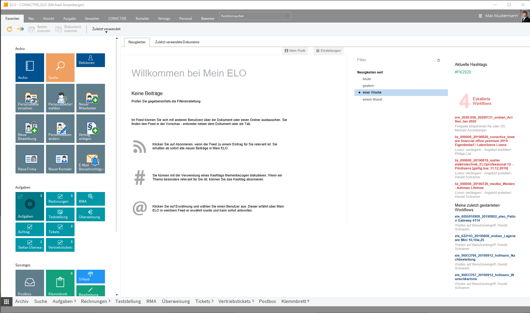Open the tile grid menu icon bottom-left
Image resolution: width=530 pixels, height=313 pixels.
point(6,301)
